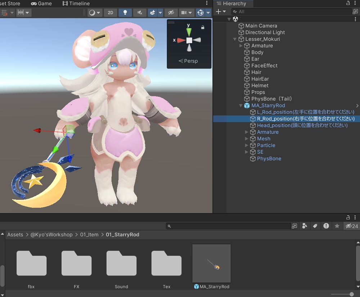
Task: Open Project search by type filter
Action: [305, 226]
